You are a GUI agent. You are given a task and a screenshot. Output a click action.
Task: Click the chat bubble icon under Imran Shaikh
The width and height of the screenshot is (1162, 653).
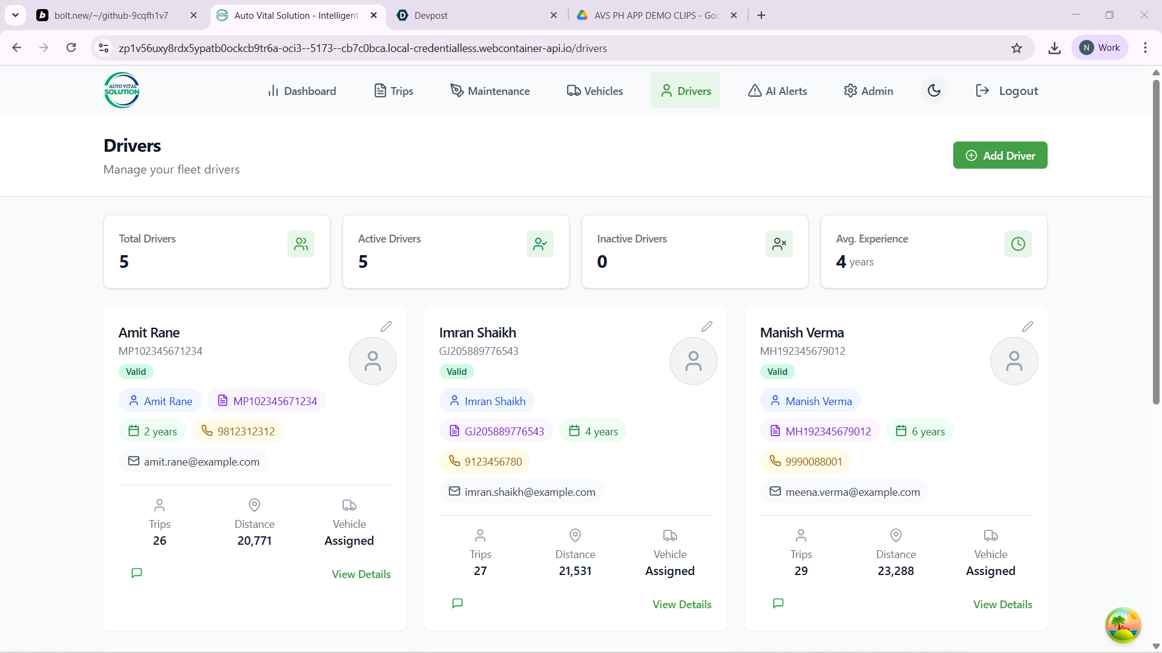click(458, 603)
